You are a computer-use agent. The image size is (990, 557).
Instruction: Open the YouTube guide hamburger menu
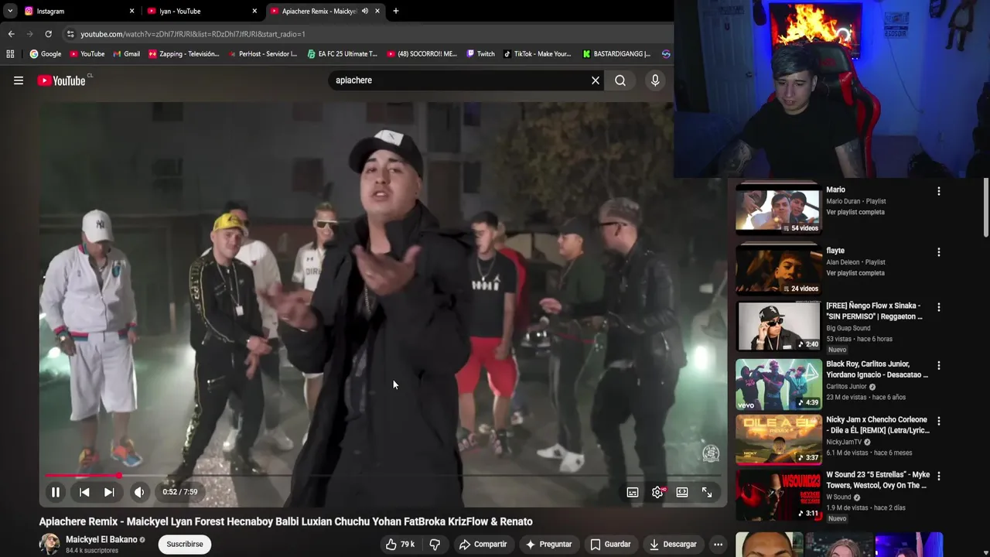pyautogui.click(x=19, y=80)
